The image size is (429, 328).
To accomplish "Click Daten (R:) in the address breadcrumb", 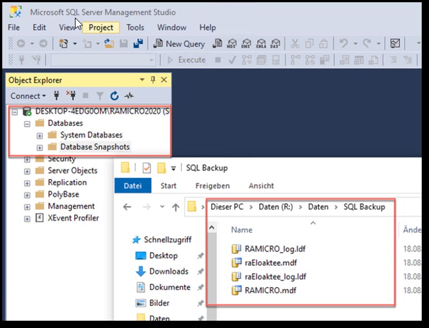I will [276, 207].
